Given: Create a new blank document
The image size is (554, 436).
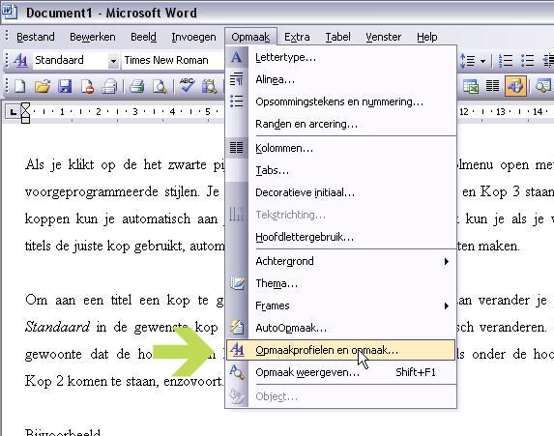Looking at the screenshot, I should point(19,86).
